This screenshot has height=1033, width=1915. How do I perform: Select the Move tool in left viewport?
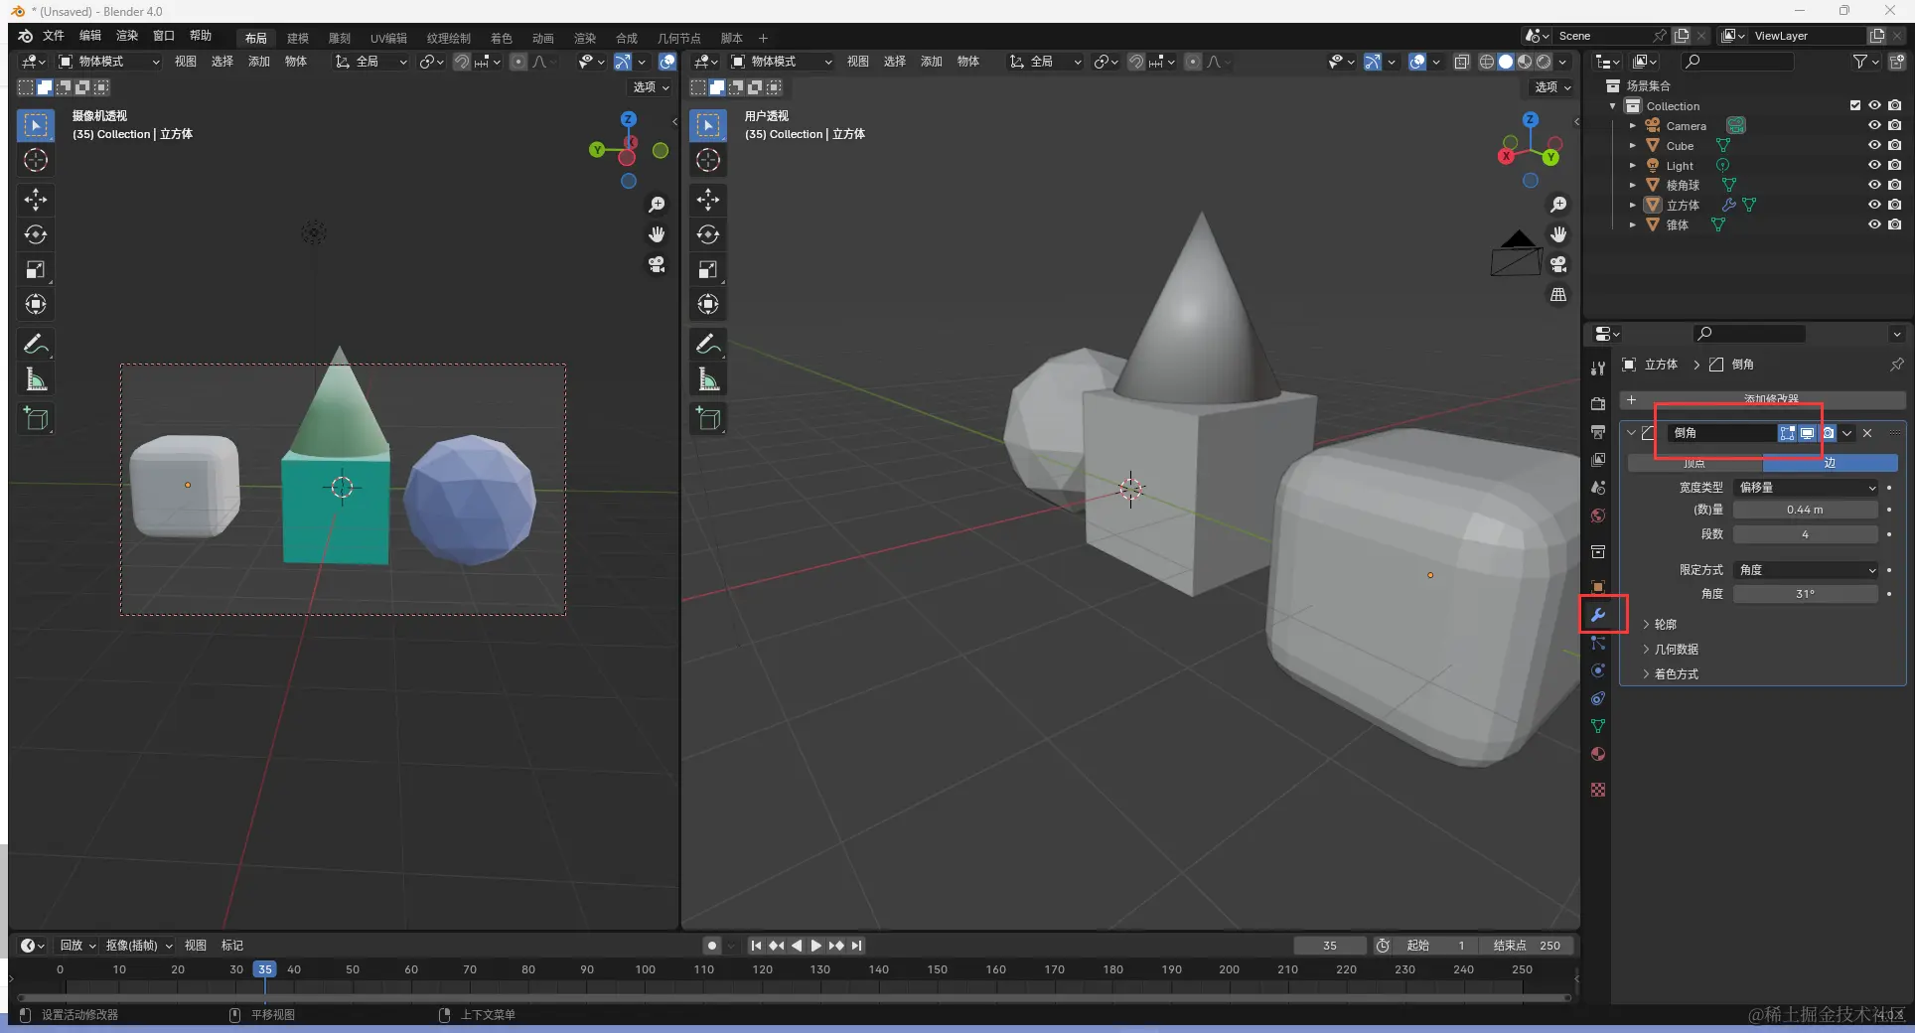pyautogui.click(x=36, y=200)
